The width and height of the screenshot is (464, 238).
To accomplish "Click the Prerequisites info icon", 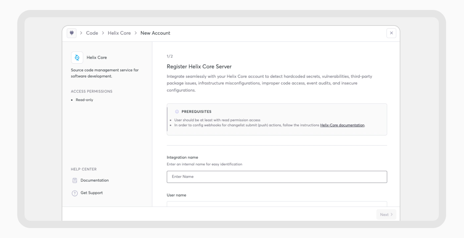I will (177, 112).
